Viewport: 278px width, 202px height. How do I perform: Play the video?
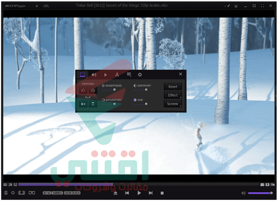139,193
